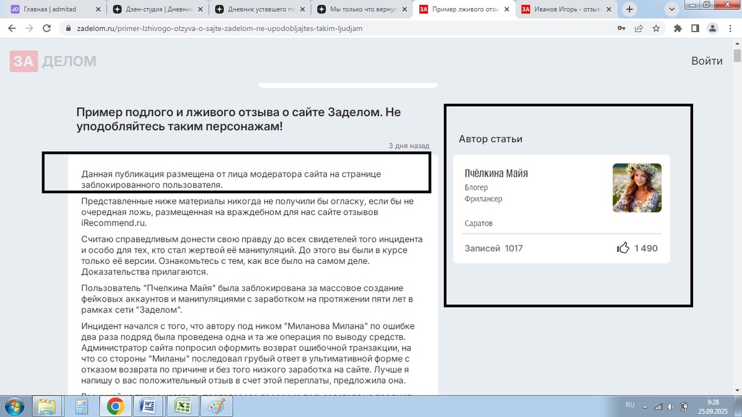The image size is (742, 417).
Task: Click the '3 дня назад' timestamp
Action: point(409,146)
